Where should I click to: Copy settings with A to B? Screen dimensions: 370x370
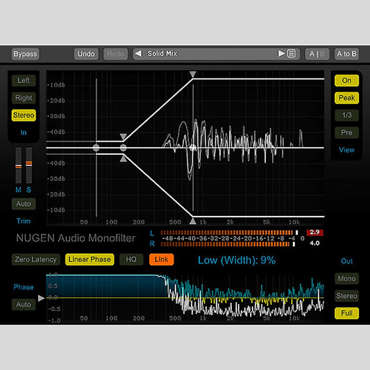pos(346,54)
